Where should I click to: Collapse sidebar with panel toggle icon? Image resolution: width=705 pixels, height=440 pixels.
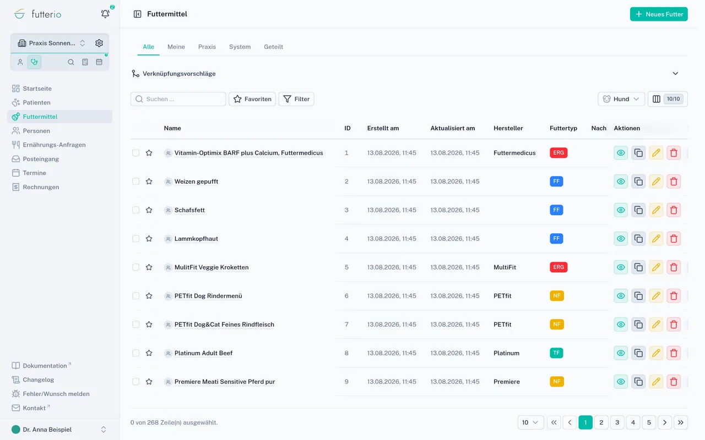(138, 14)
